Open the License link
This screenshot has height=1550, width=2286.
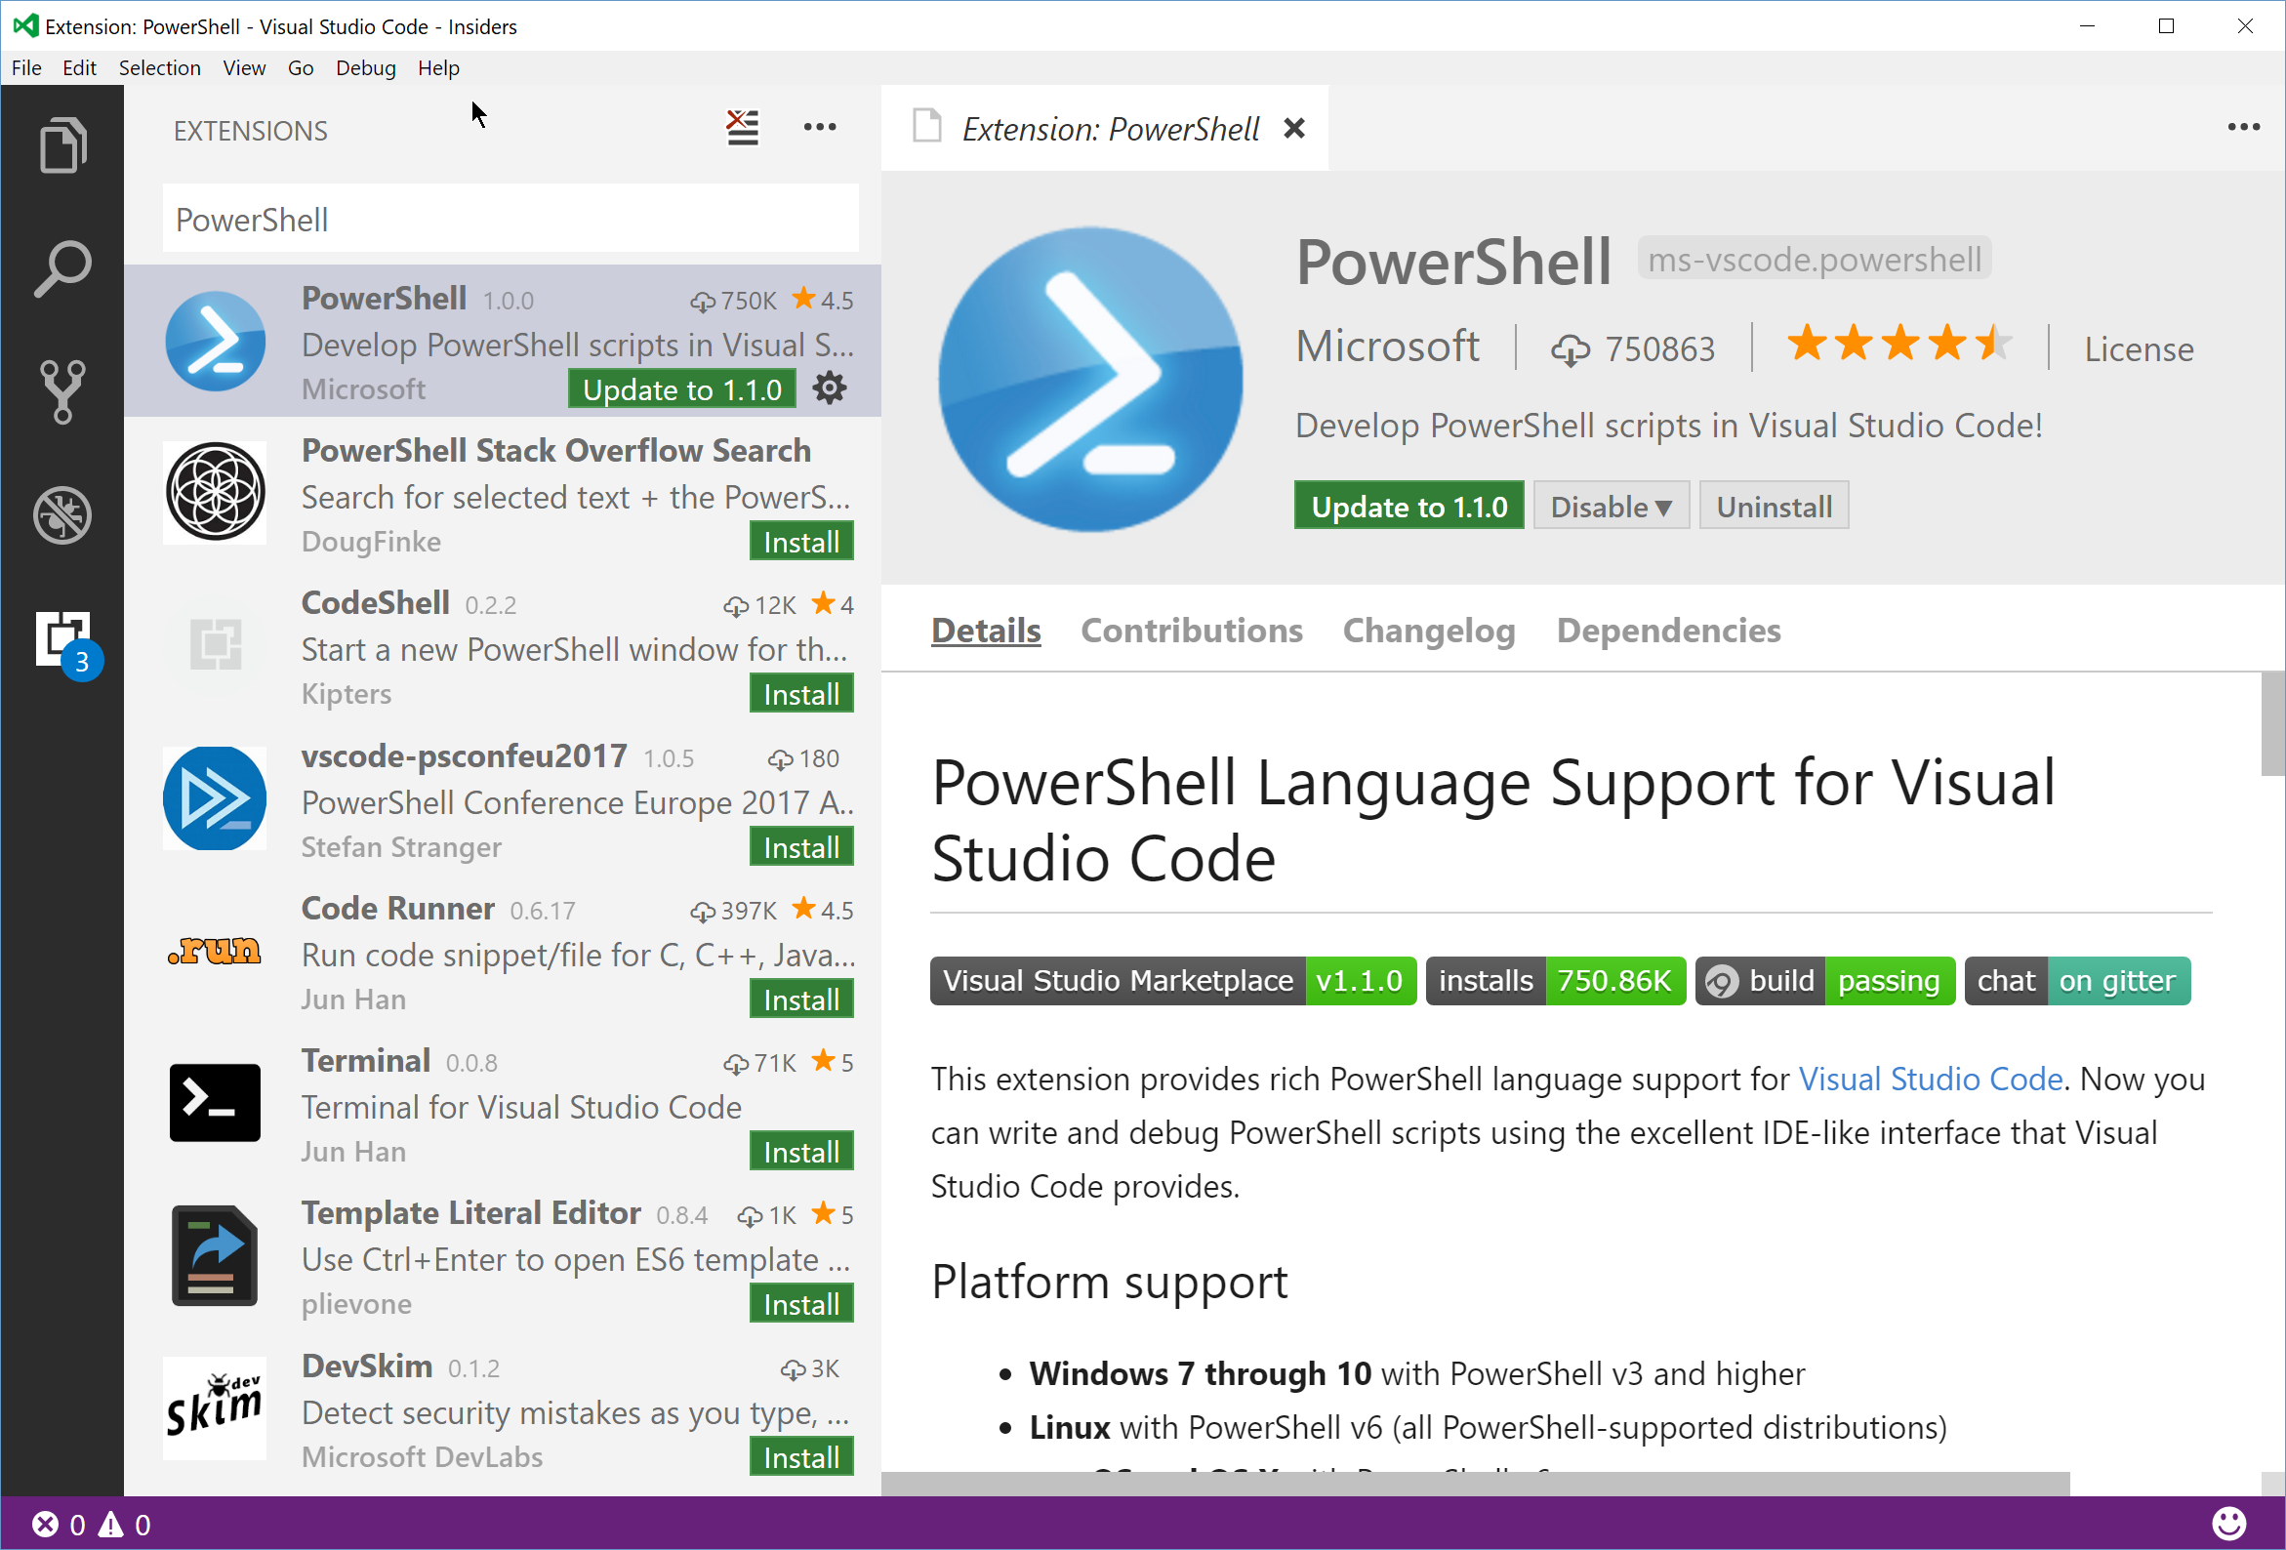[2139, 349]
